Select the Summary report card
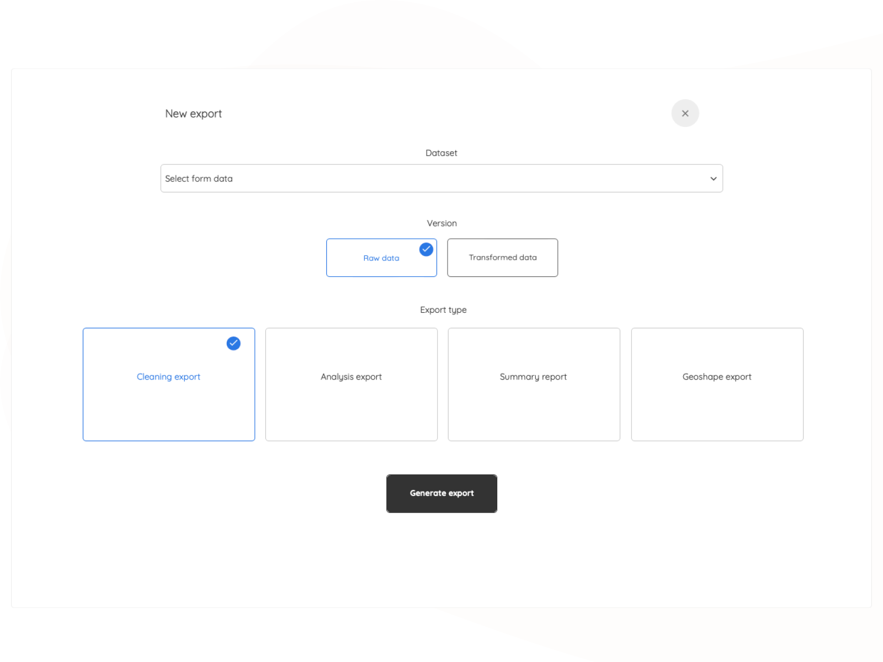This screenshot has width=883, height=662. click(x=534, y=385)
